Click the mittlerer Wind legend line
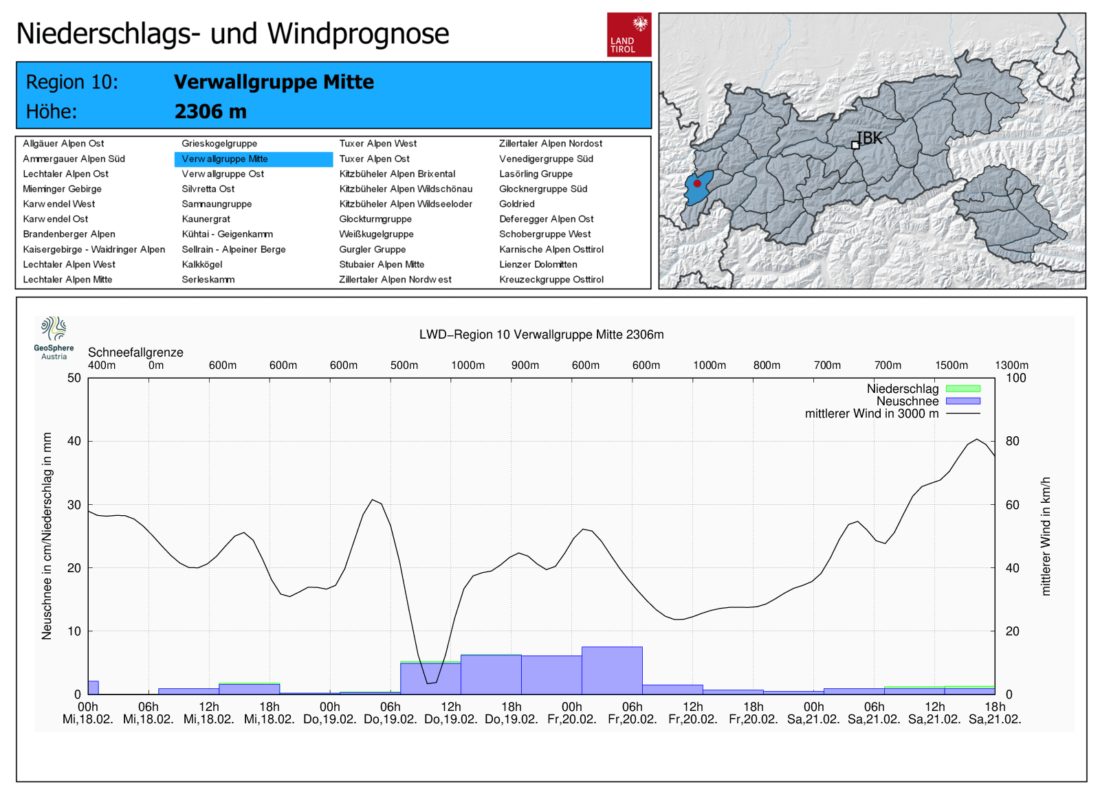This screenshot has width=1100, height=792. pos(963,414)
